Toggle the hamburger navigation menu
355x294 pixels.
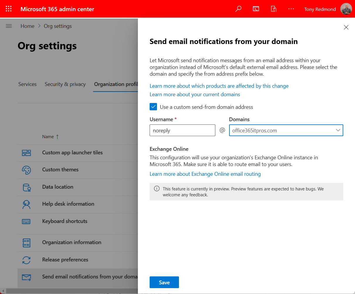coord(9,26)
